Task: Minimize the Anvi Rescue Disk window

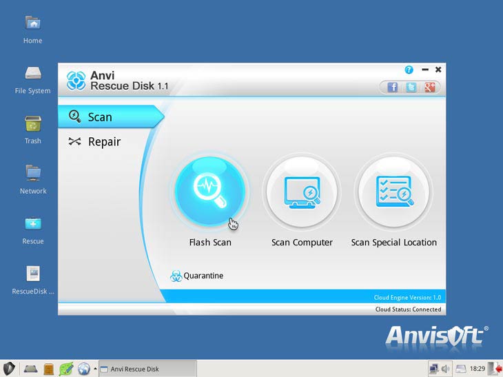Action: [425, 70]
